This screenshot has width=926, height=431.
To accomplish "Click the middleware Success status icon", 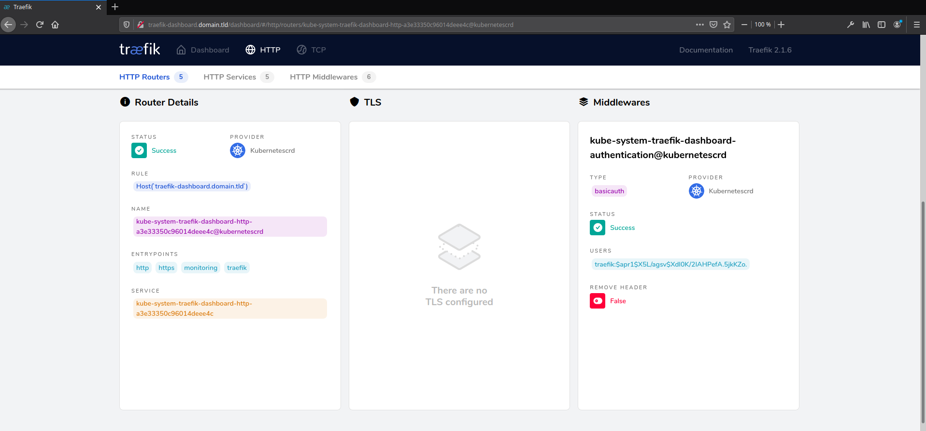I will click(x=598, y=228).
